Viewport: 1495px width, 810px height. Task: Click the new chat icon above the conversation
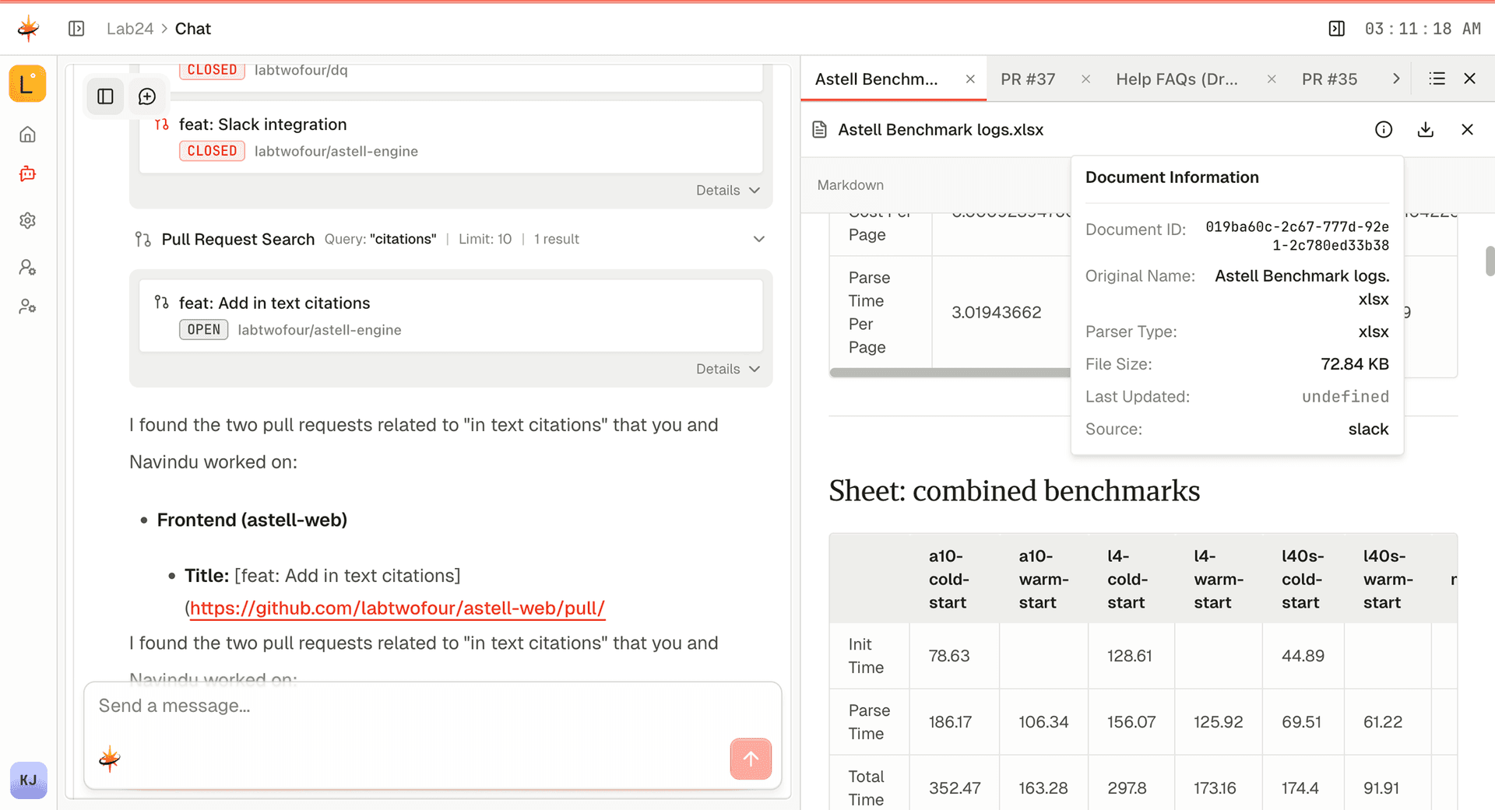click(x=146, y=96)
